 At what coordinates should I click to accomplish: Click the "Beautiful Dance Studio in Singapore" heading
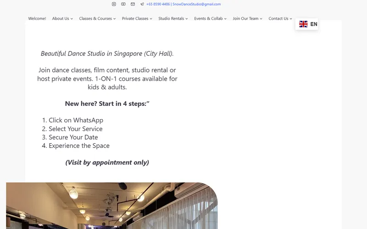pos(107,54)
